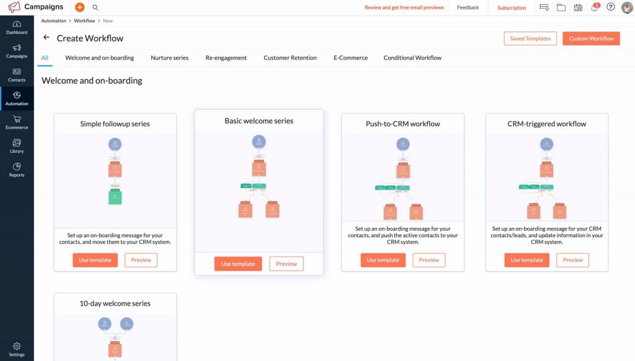Use template for CRM-triggered workflow

click(527, 260)
